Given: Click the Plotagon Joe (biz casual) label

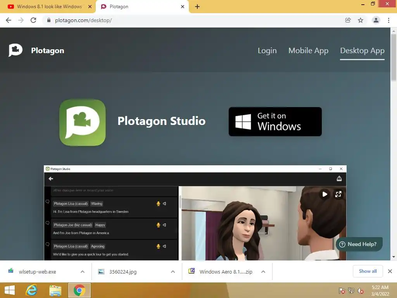Looking at the screenshot, I should pos(72,225).
